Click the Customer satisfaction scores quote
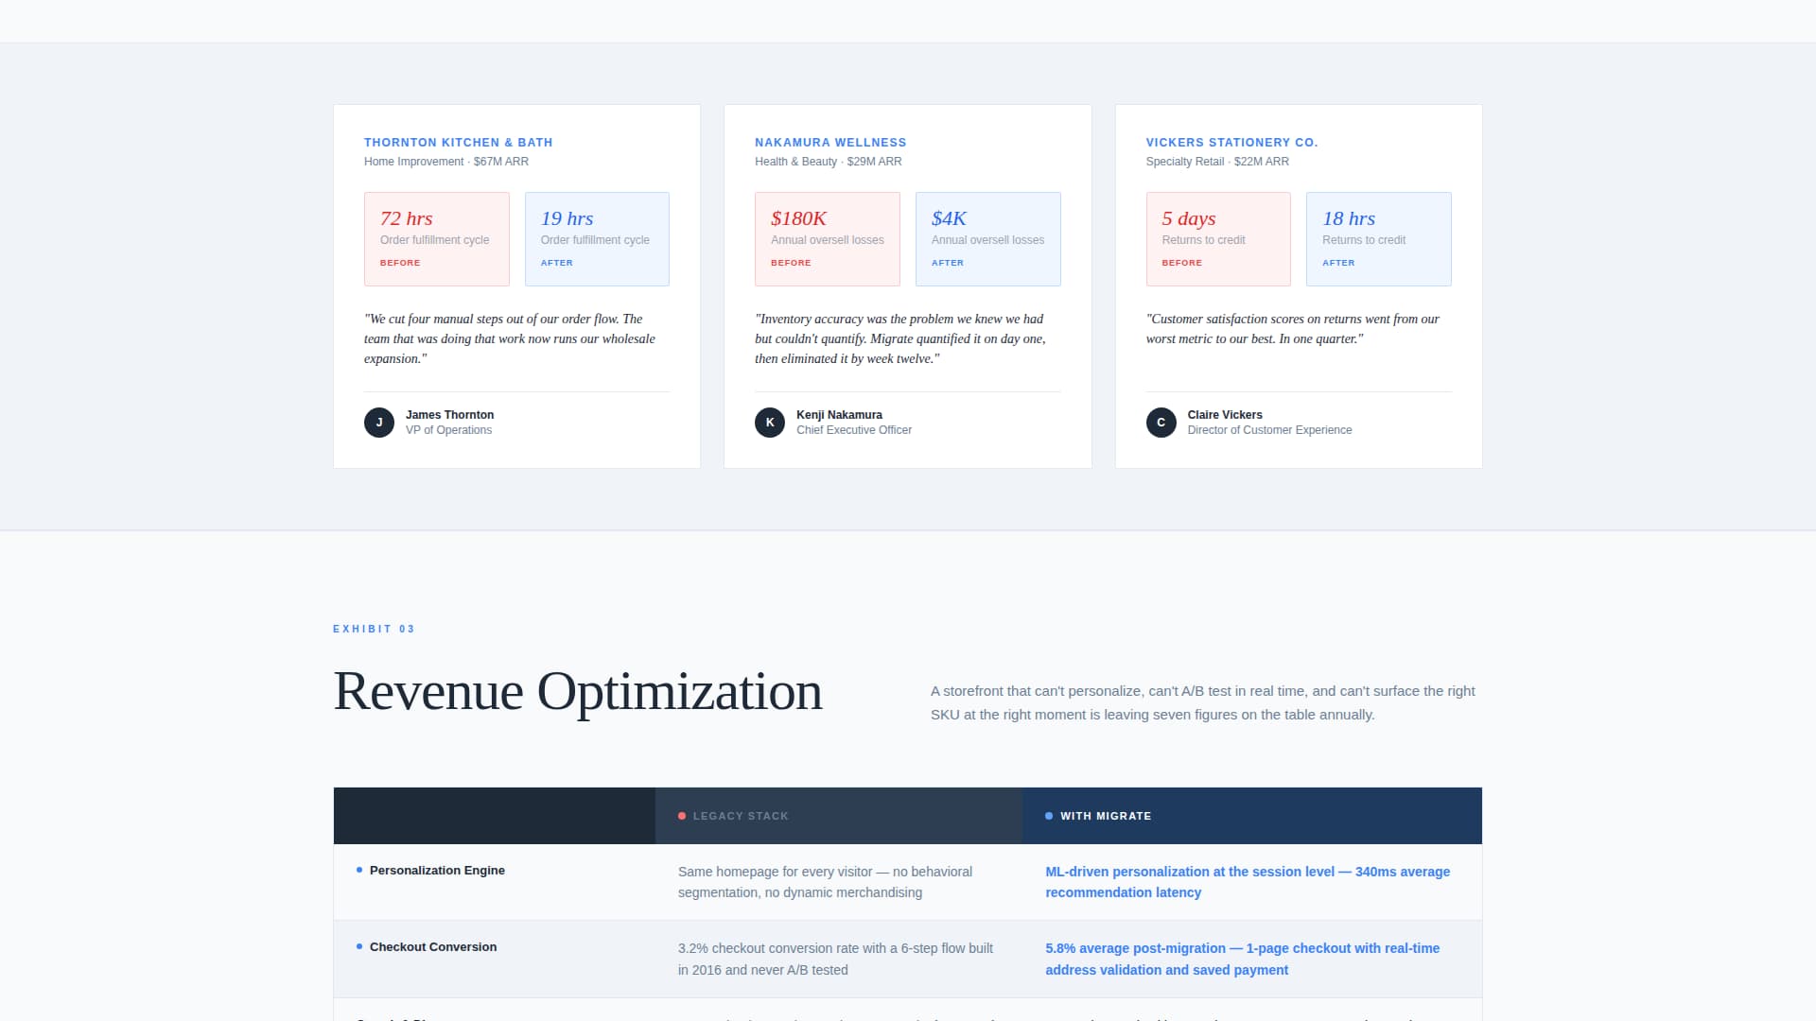 click(1293, 329)
